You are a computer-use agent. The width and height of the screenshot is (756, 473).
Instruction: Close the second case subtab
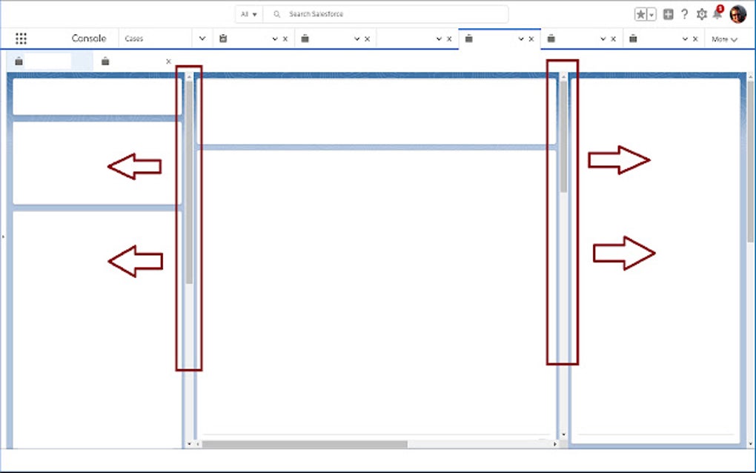click(x=168, y=62)
